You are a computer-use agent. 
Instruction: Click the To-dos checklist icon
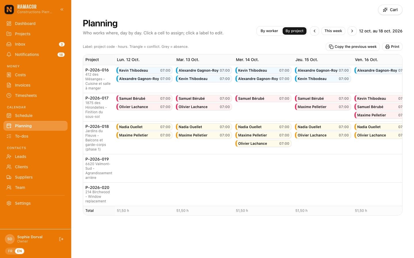pos(9,136)
